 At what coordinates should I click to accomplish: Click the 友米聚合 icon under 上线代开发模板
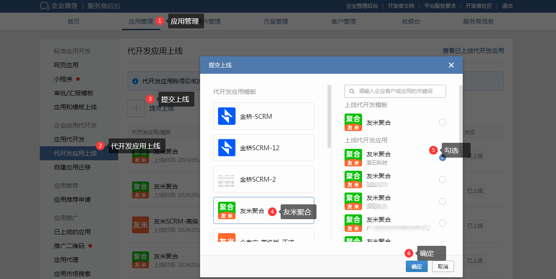point(353,122)
